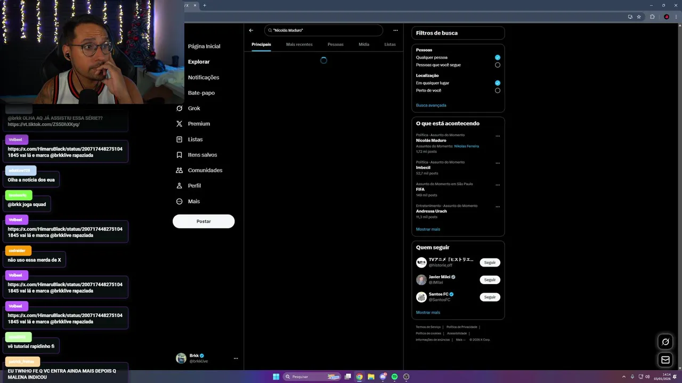Open the Itens salvos bookmark icon

coord(179,155)
